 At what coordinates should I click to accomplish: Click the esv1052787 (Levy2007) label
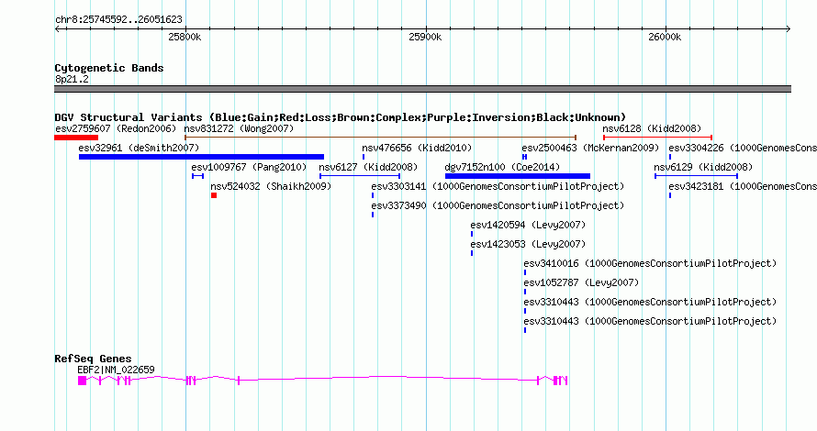coord(581,282)
